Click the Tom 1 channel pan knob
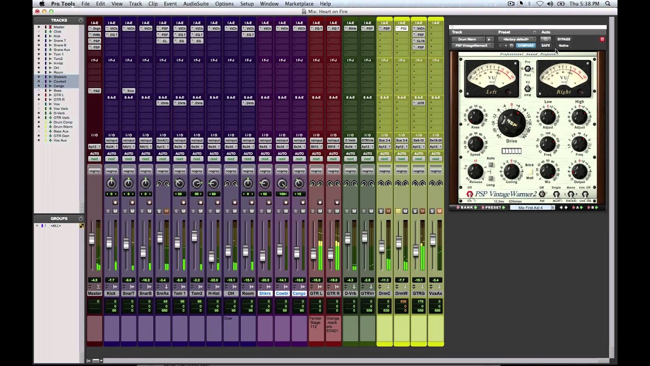The image size is (650, 366). tap(180, 184)
